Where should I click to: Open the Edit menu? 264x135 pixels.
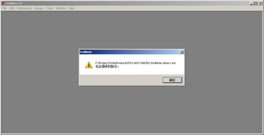coord(12,8)
